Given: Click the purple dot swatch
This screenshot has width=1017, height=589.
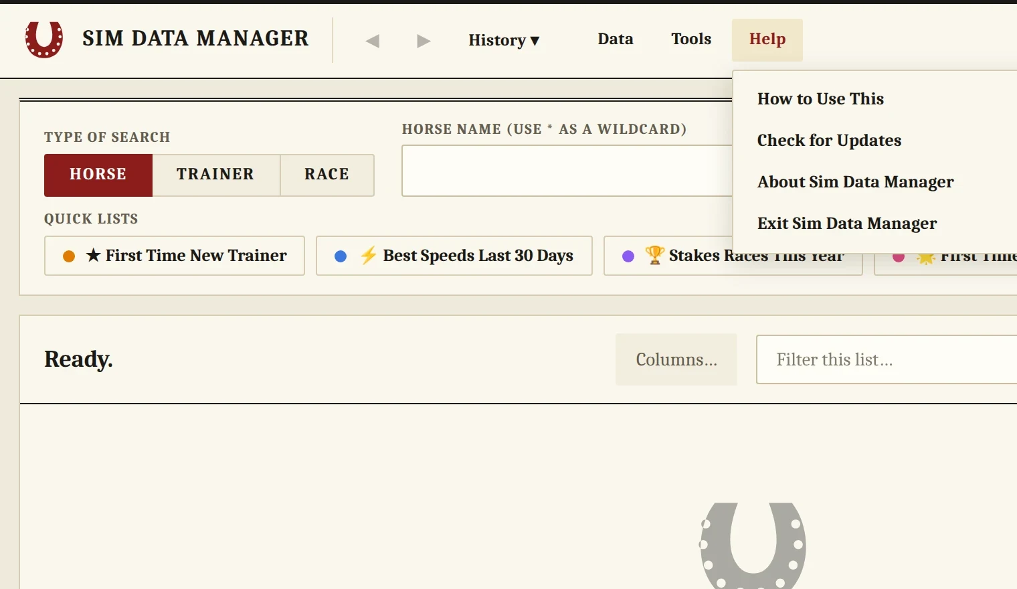Looking at the screenshot, I should pyautogui.click(x=628, y=256).
